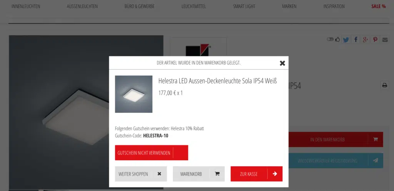Open the Innenleuchten menu
The width and height of the screenshot is (394, 191).
click(26, 7)
